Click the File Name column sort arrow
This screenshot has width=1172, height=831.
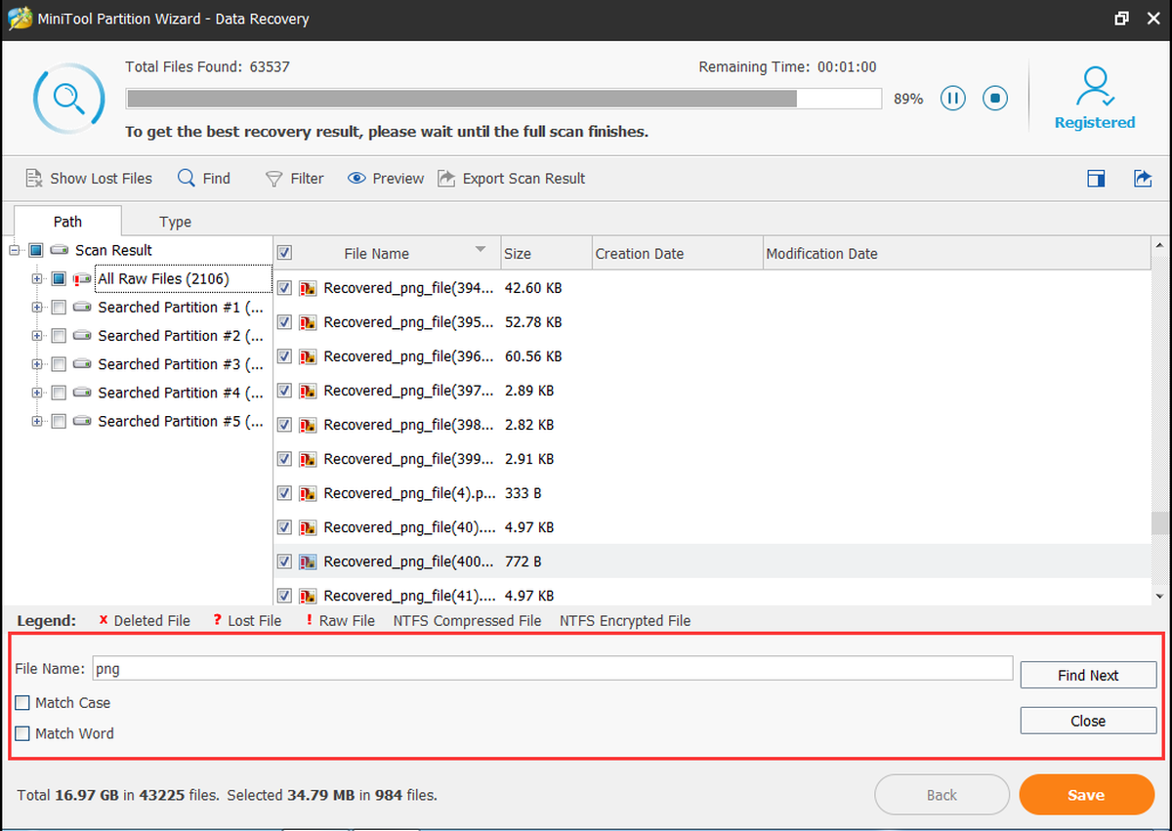[481, 250]
